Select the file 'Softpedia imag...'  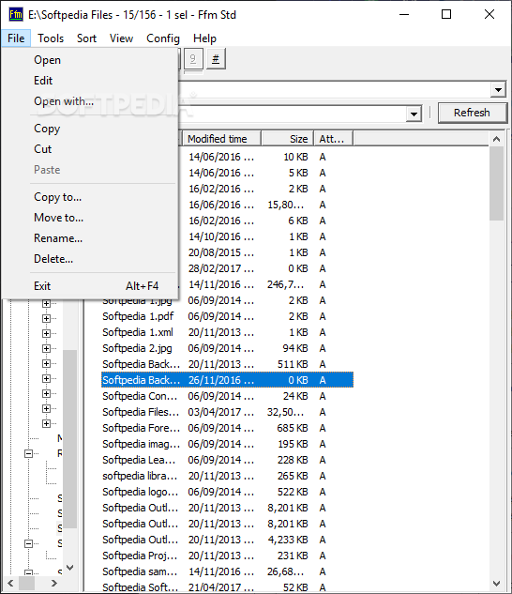[141, 444]
